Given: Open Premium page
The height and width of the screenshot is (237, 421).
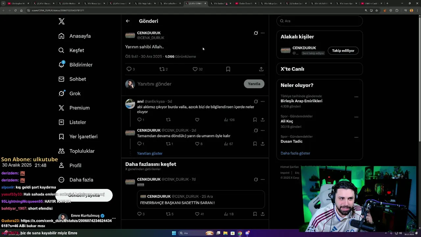Looking at the screenshot, I should 74,108.
